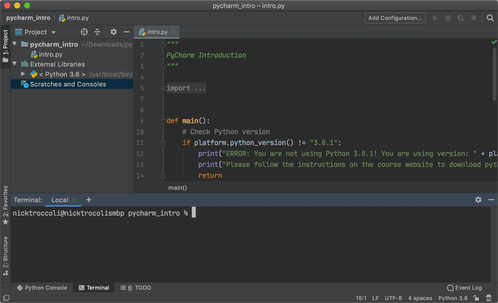Expand the Python 3.8 library node

click(23, 74)
